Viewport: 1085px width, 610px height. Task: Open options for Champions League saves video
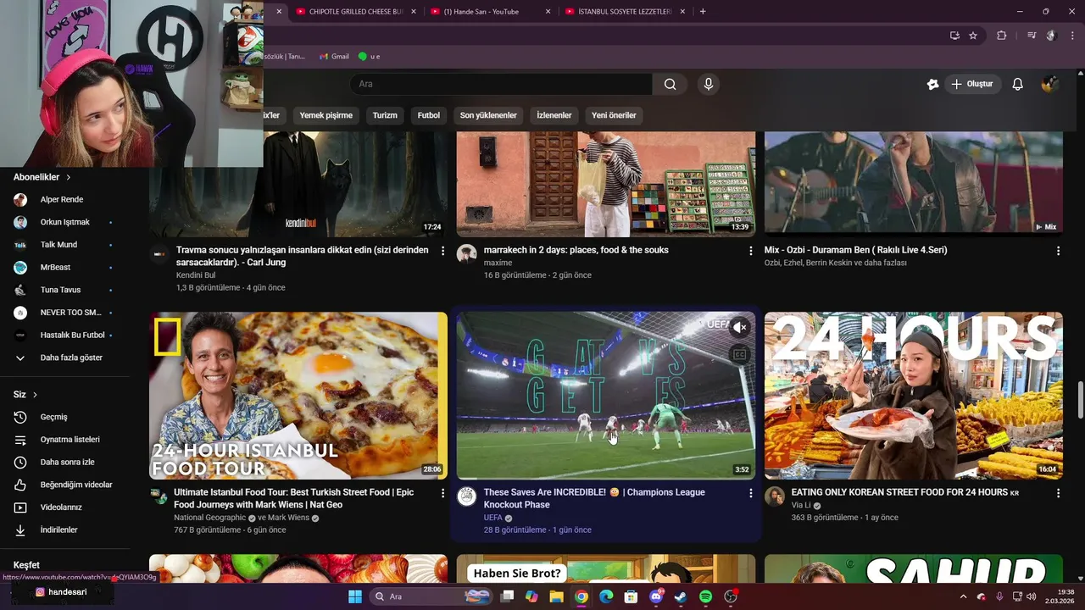[750, 493]
